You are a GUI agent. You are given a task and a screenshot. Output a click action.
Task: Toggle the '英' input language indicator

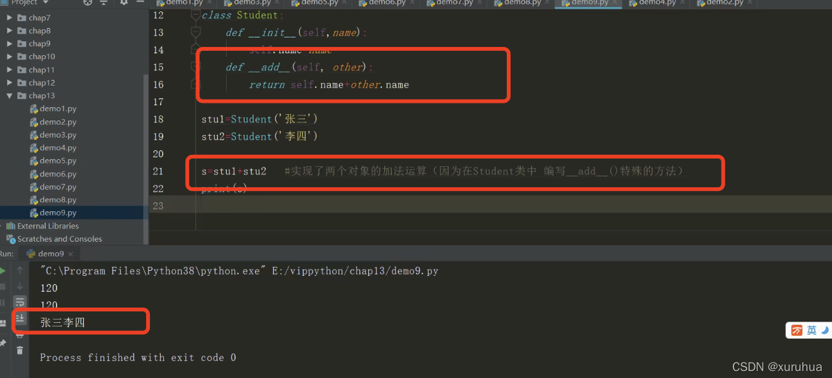[x=812, y=330]
